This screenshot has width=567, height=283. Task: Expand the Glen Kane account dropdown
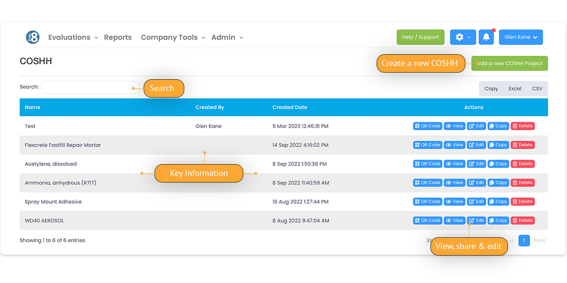point(520,37)
